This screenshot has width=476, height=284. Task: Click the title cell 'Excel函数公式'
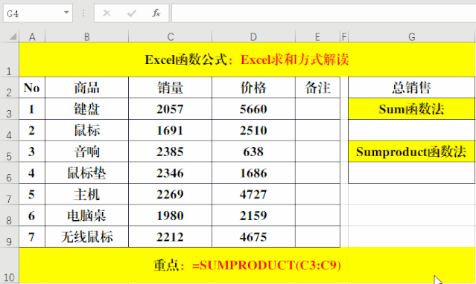click(247, 59)
